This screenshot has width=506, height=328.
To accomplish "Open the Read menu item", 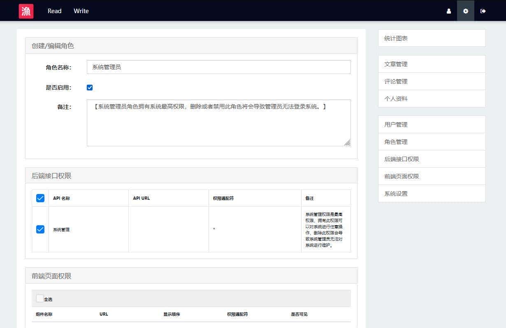I will [54, 11].
